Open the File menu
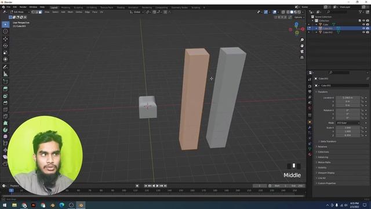The image size is (371, 209). tap(9, 7)
